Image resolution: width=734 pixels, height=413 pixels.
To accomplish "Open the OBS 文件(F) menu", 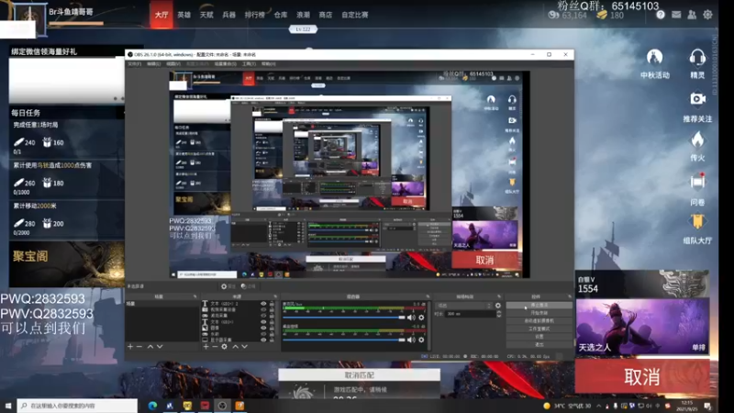I will [x=134, y=63].
